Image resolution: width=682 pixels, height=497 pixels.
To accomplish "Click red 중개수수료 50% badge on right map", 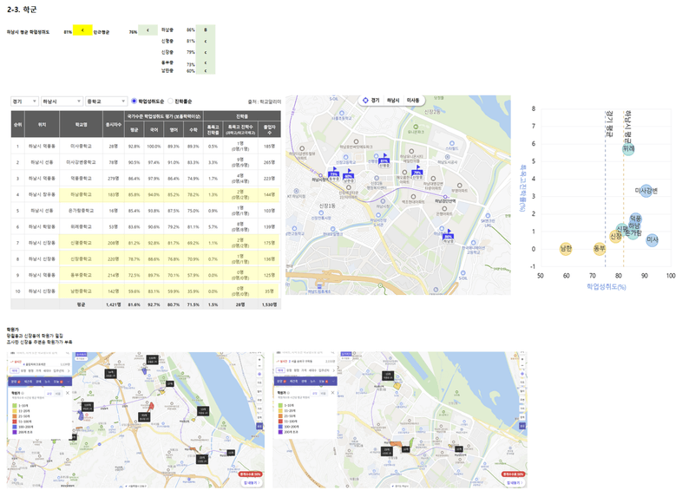I will coord(513,474).
